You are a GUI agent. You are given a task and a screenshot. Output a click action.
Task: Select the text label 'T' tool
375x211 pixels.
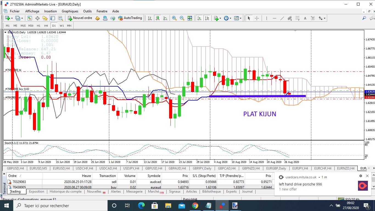313,18
